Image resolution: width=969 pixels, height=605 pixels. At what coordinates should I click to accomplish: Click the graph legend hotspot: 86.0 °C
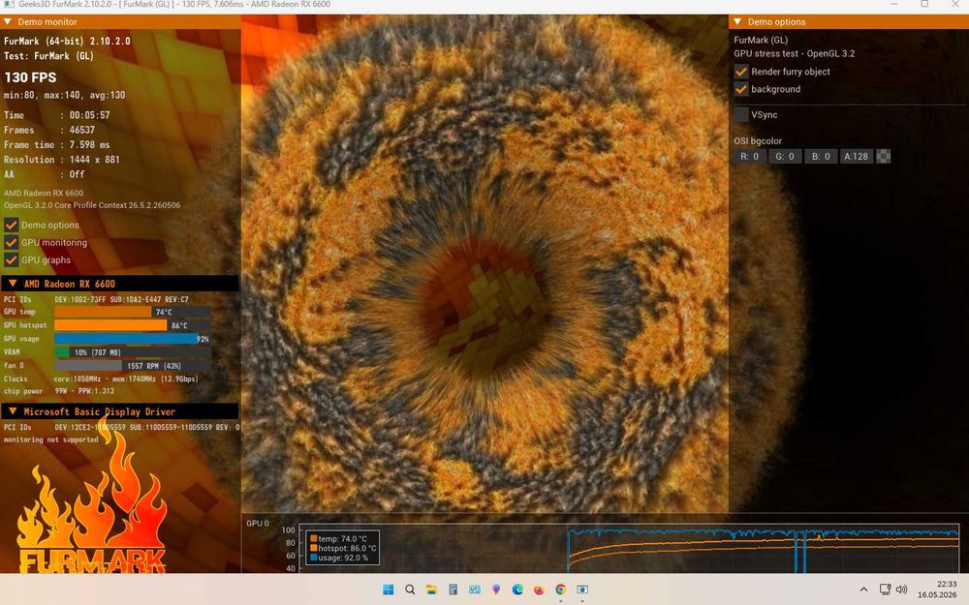[344, 548]
